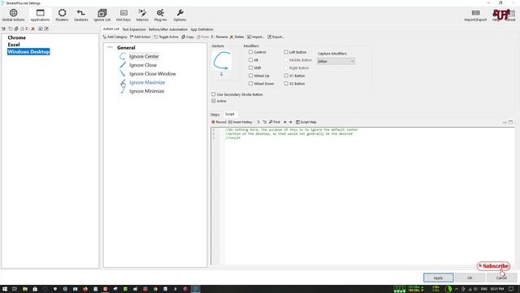Maximize the script editor pane icon
Image resolution: width=520 pixels, height=293 pixels.
510,122
